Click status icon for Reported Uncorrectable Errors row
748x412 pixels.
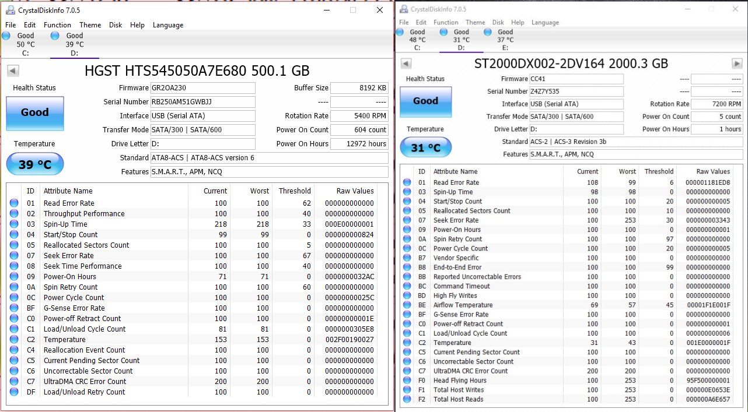tap(407, 277)
